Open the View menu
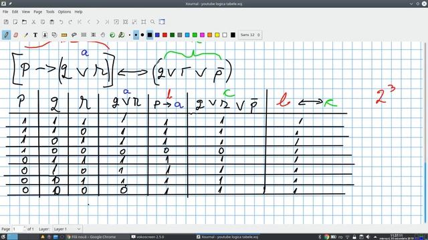 tap(26, 12)
